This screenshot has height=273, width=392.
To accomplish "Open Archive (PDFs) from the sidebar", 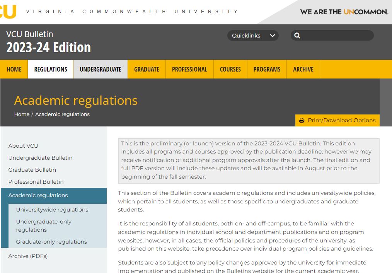I will pos(28,256).
